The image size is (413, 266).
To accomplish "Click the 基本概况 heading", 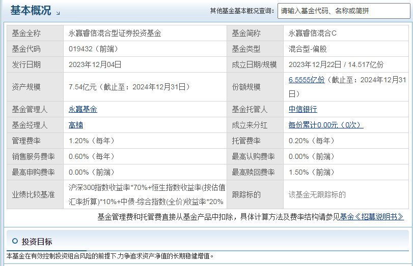I will pyautogui.click(x=31, y=11).
